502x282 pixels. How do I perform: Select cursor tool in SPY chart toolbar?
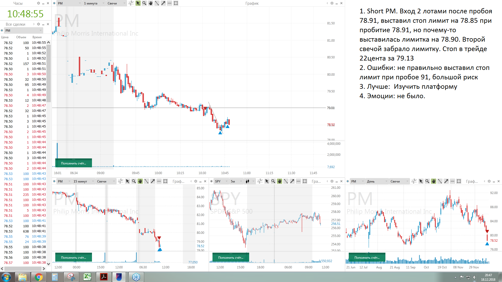(267, 181)
